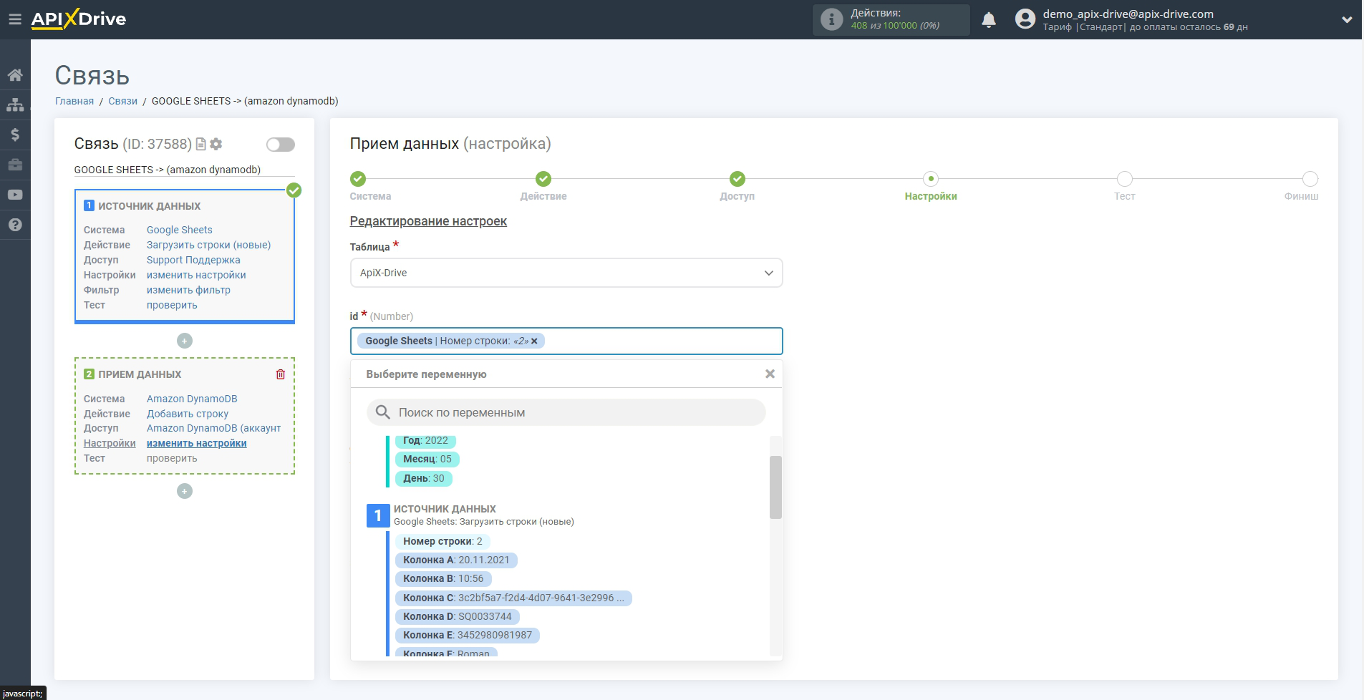Open the billing dollar sidebar icon

click(x=15, y=135)
